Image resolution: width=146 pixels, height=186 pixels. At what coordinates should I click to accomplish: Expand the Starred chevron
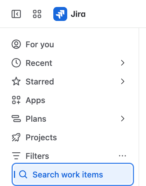point(122,81)
